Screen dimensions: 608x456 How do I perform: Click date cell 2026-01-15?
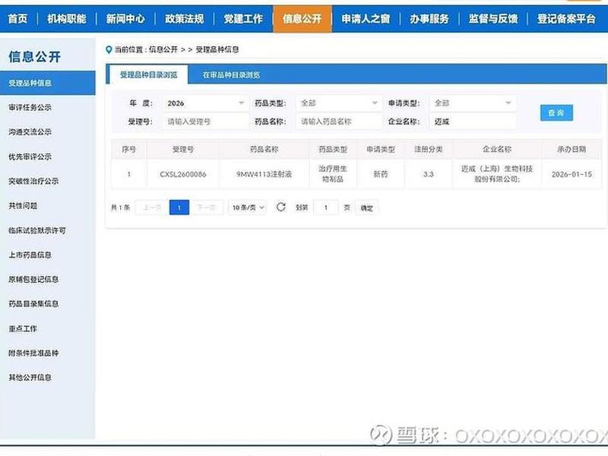pos(572,175)
